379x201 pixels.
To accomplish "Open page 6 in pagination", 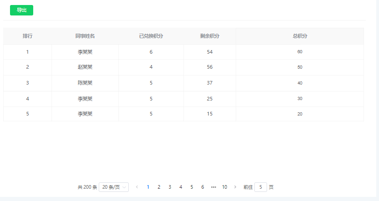I will 202,187.
